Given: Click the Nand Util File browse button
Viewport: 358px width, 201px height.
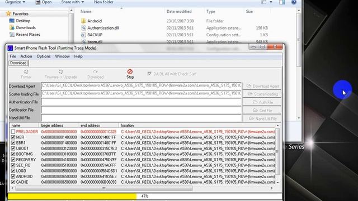Looking at the screenshot, I should (x=262, y=118).
